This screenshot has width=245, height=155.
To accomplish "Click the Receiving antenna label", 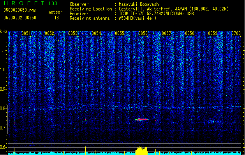I will tap(90, 18).
